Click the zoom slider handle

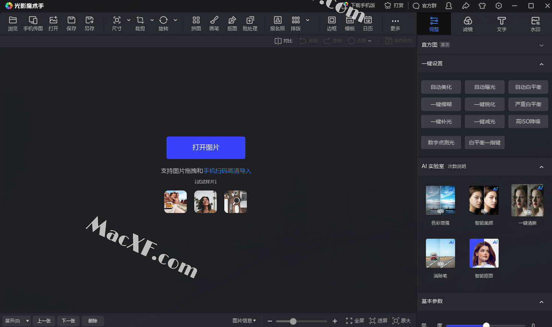click(x=293, y=321)
